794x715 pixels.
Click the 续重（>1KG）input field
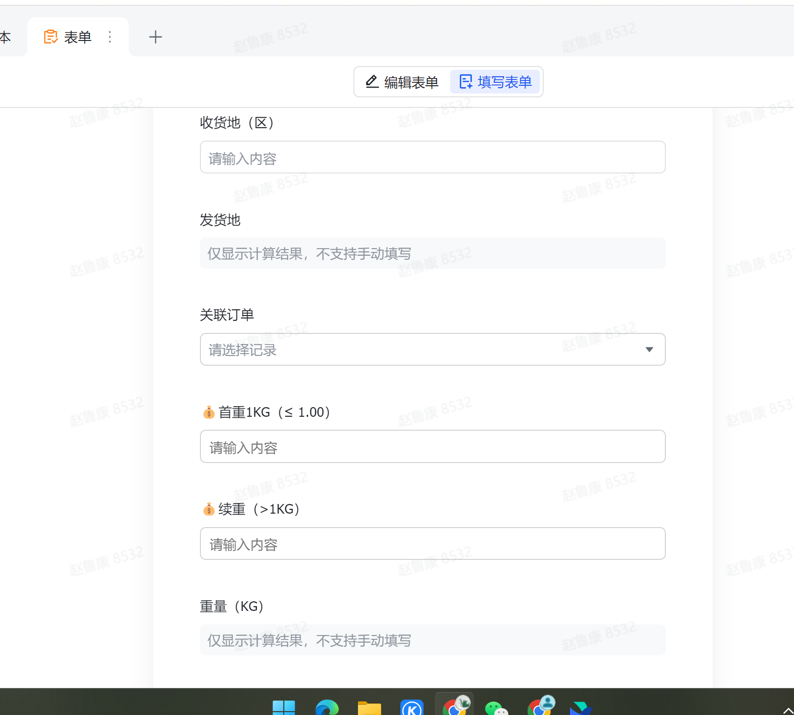432,544
